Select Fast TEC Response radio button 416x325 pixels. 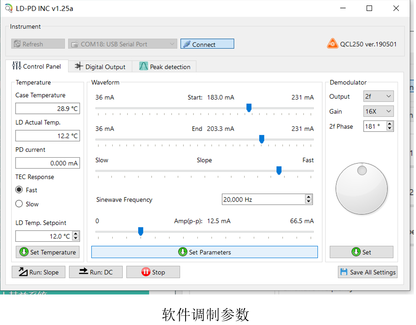(x=19, y=190)
